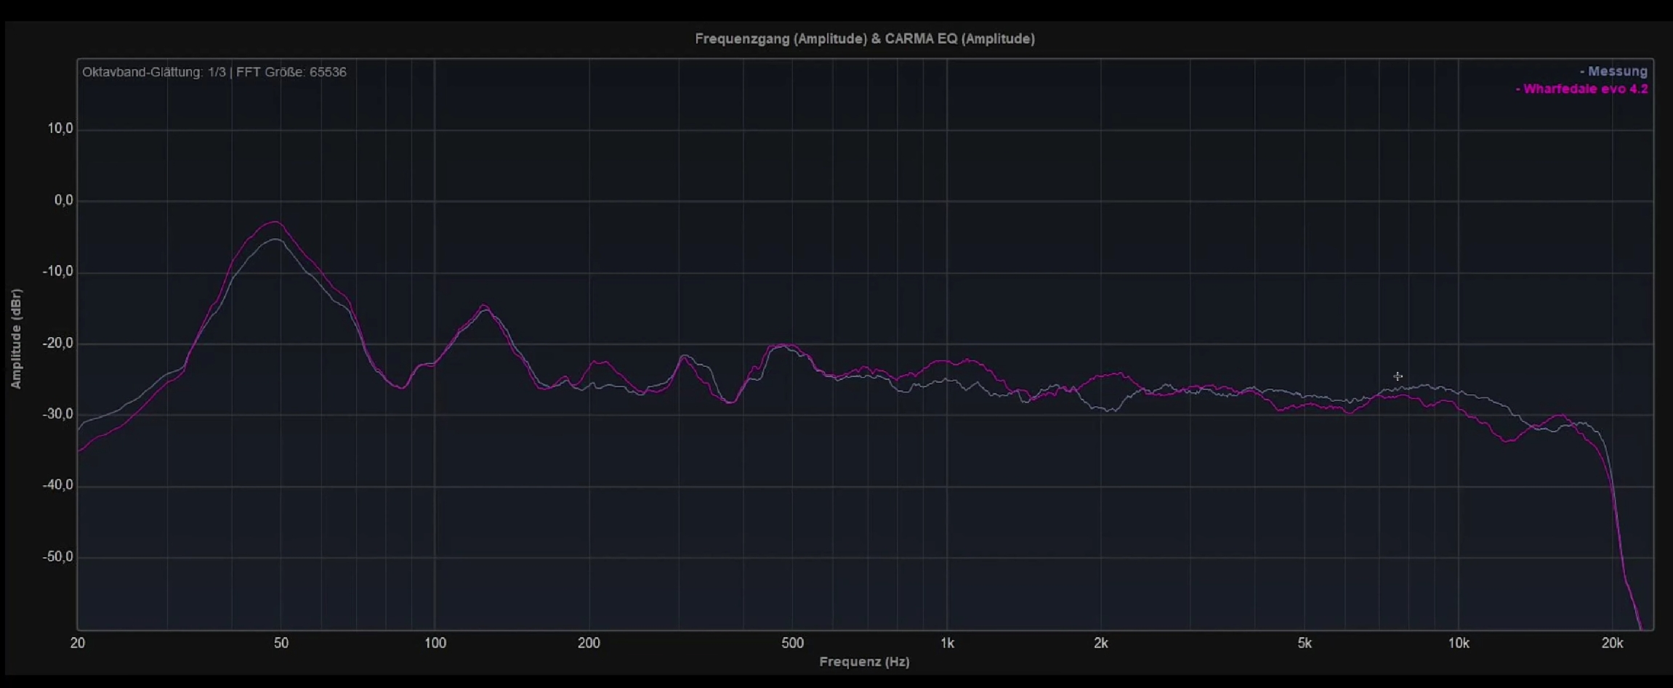Click the Amplitude (dBr) axis label

click(16, 339)
